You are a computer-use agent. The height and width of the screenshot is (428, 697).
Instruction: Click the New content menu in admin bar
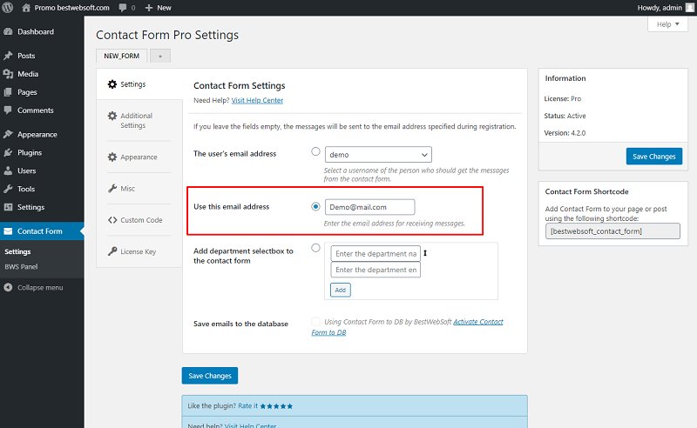159,8
